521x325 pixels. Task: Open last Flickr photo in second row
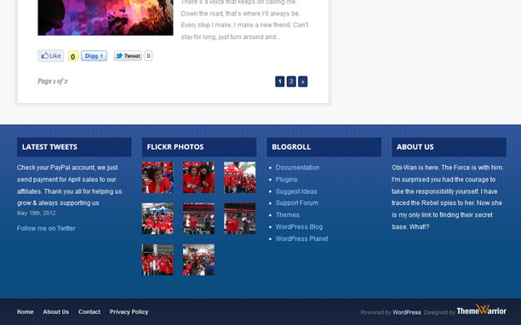pos(240,219)
